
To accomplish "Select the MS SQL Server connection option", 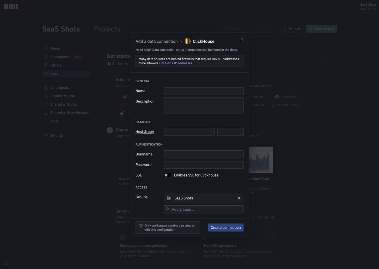I will point(285,105).
